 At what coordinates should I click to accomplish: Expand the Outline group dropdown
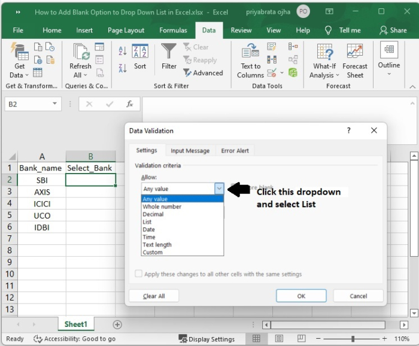tap(388, 74)
